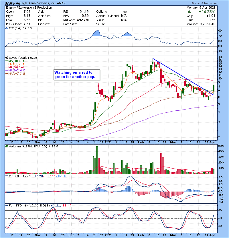The image size is (229, 238).
Task: Click the tall red volume bar in mid-February
Action: tap(161, 163)
